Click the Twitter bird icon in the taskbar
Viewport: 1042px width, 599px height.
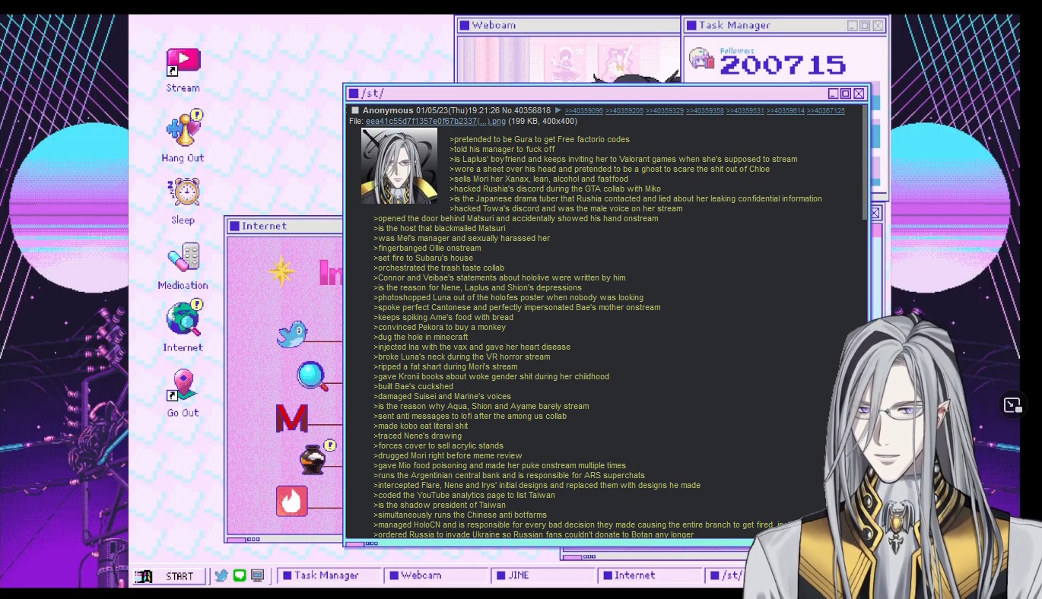221,575
